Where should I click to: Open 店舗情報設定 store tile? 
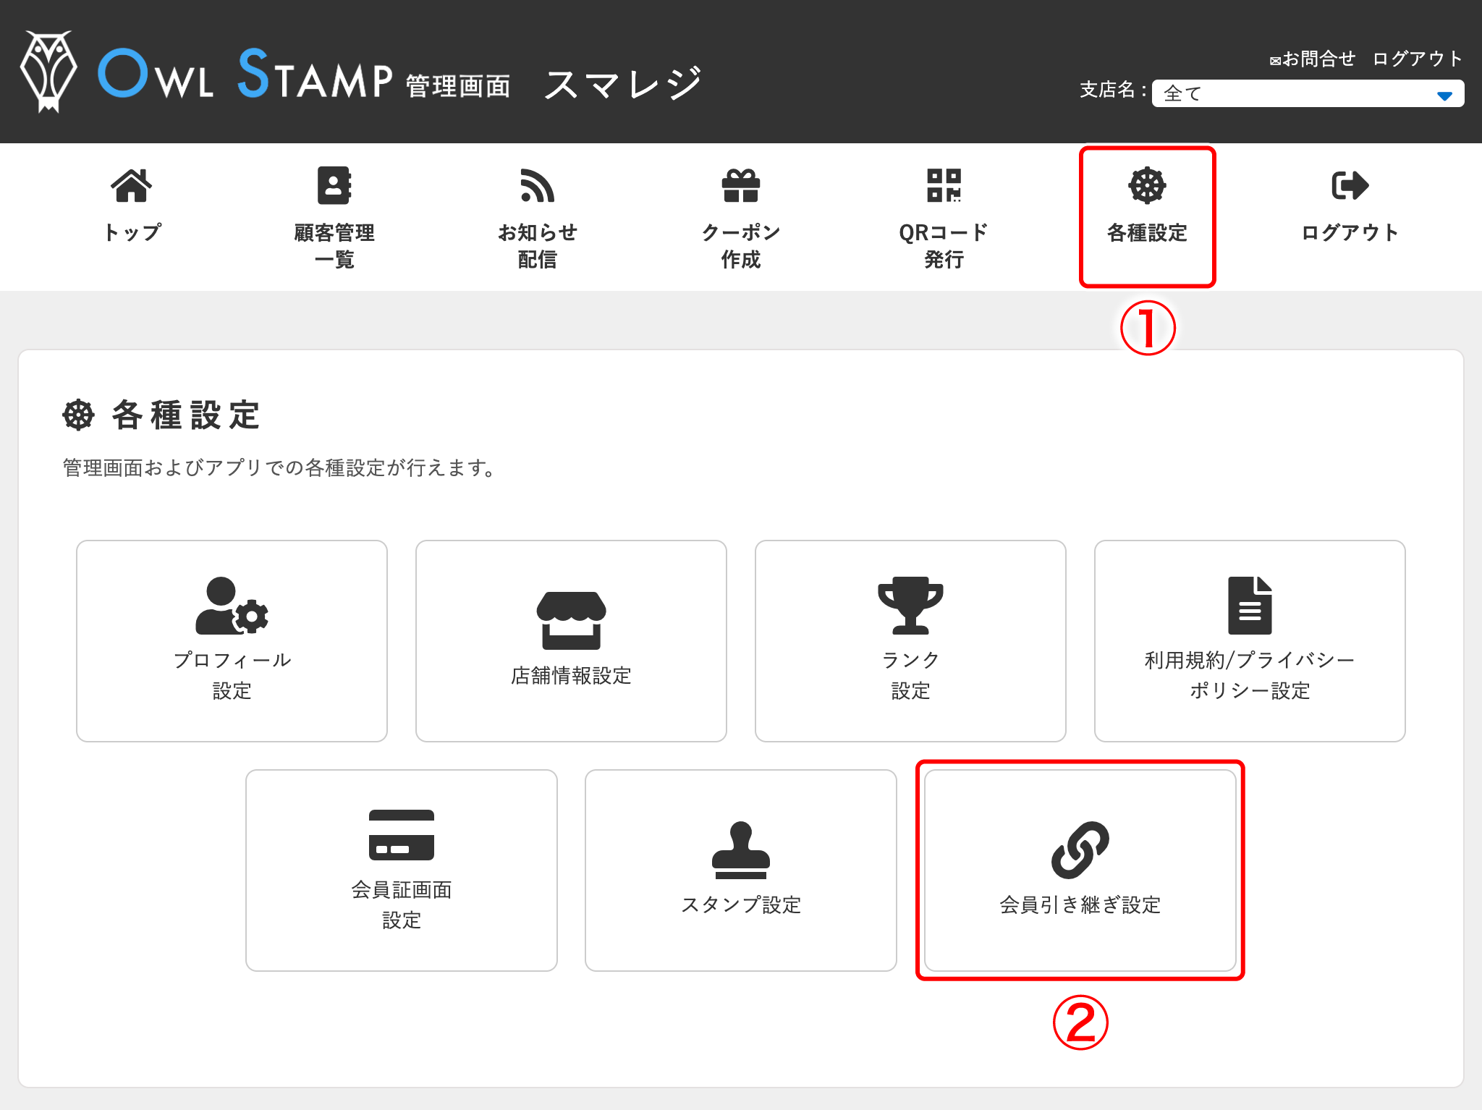(571, 640)
